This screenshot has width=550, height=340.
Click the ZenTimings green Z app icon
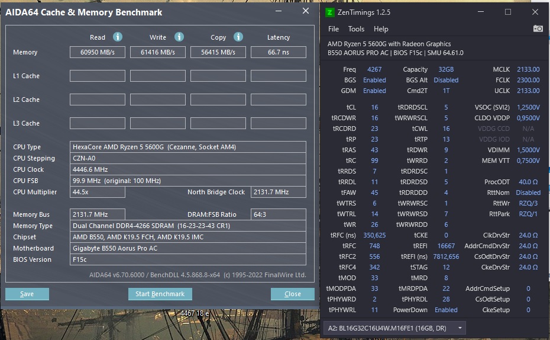(x=330, y=12)
